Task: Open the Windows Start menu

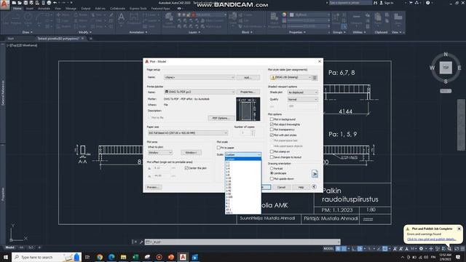Action: pos(5,257)
